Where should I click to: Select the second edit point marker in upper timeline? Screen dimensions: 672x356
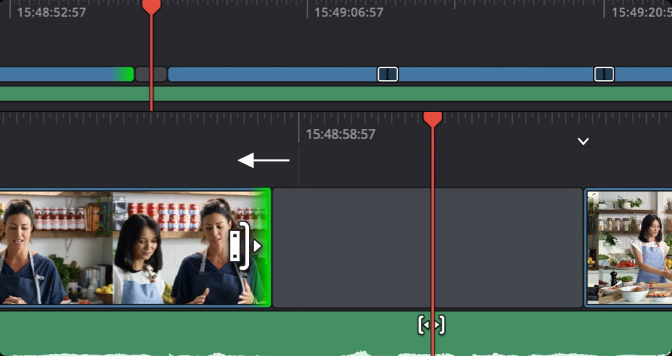(604, 74)
